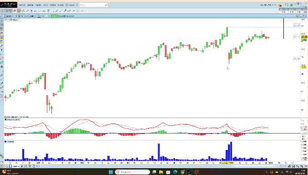308x175 pixels.
Task: Select the blue horizontal line tool
Action: point(74,11)
